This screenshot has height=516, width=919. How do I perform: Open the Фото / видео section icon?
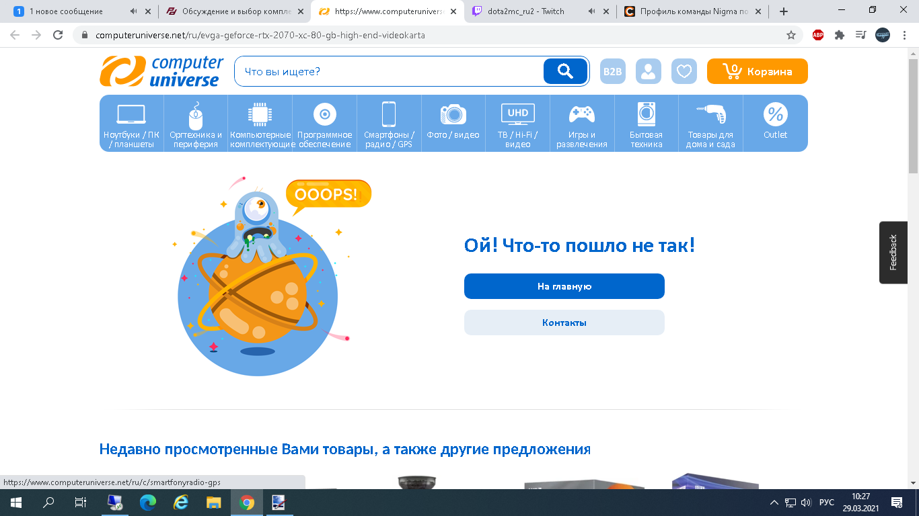coord(453,114)
